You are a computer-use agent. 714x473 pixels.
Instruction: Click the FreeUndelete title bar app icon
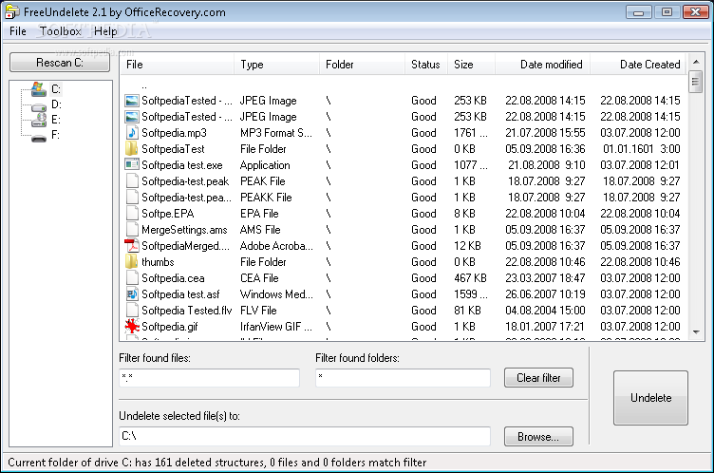[11, 11]
